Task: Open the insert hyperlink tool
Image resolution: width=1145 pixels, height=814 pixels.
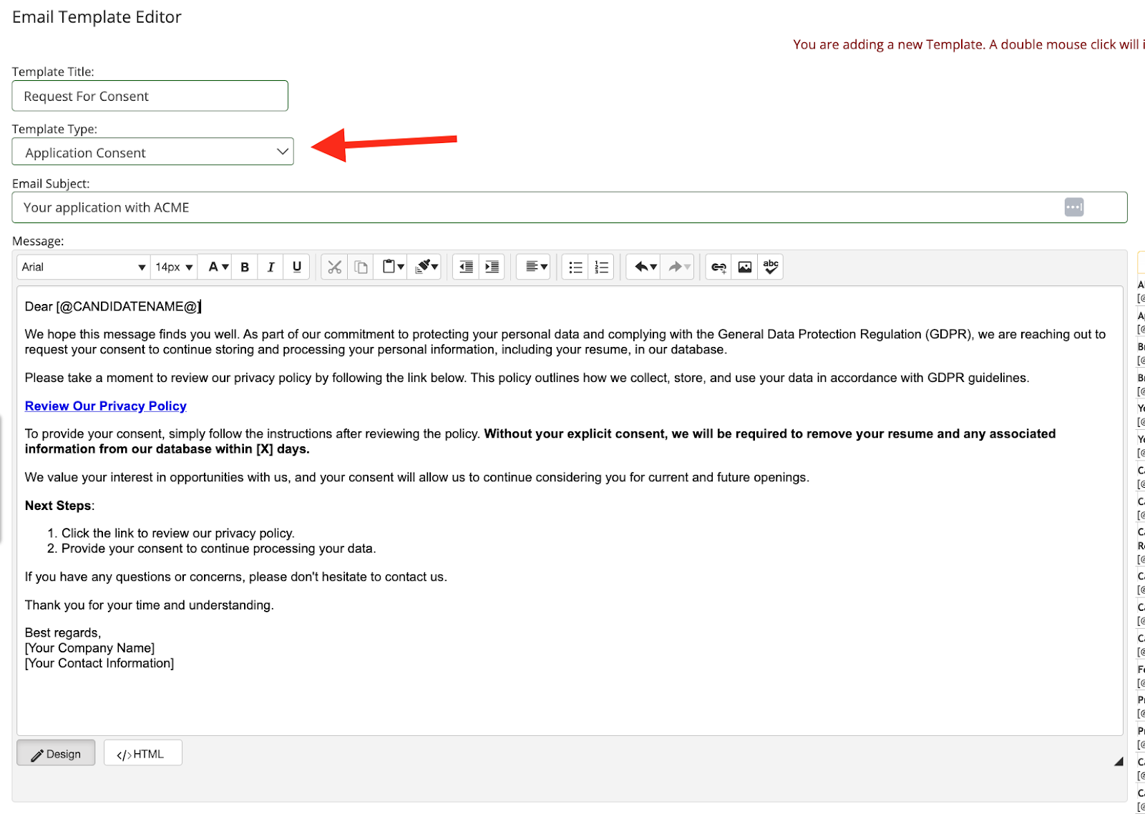Action: (718, 267)
